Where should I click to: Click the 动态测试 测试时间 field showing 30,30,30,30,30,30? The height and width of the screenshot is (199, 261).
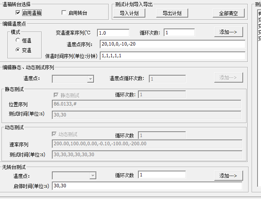[147, 155]
